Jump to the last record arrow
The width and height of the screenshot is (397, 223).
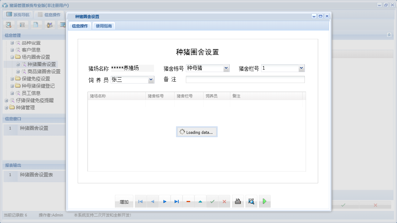(176, 202)
